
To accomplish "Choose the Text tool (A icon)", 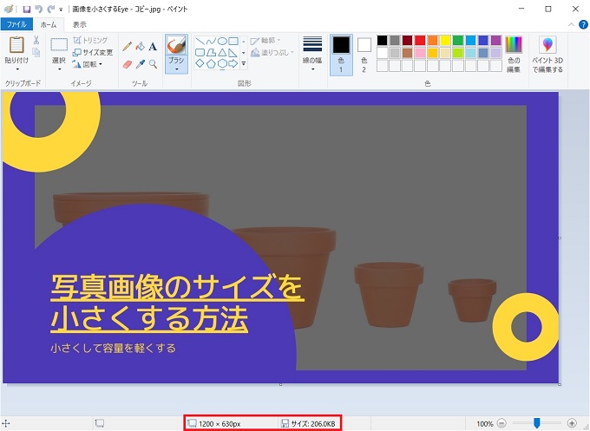I will click(x=153, y=47).
